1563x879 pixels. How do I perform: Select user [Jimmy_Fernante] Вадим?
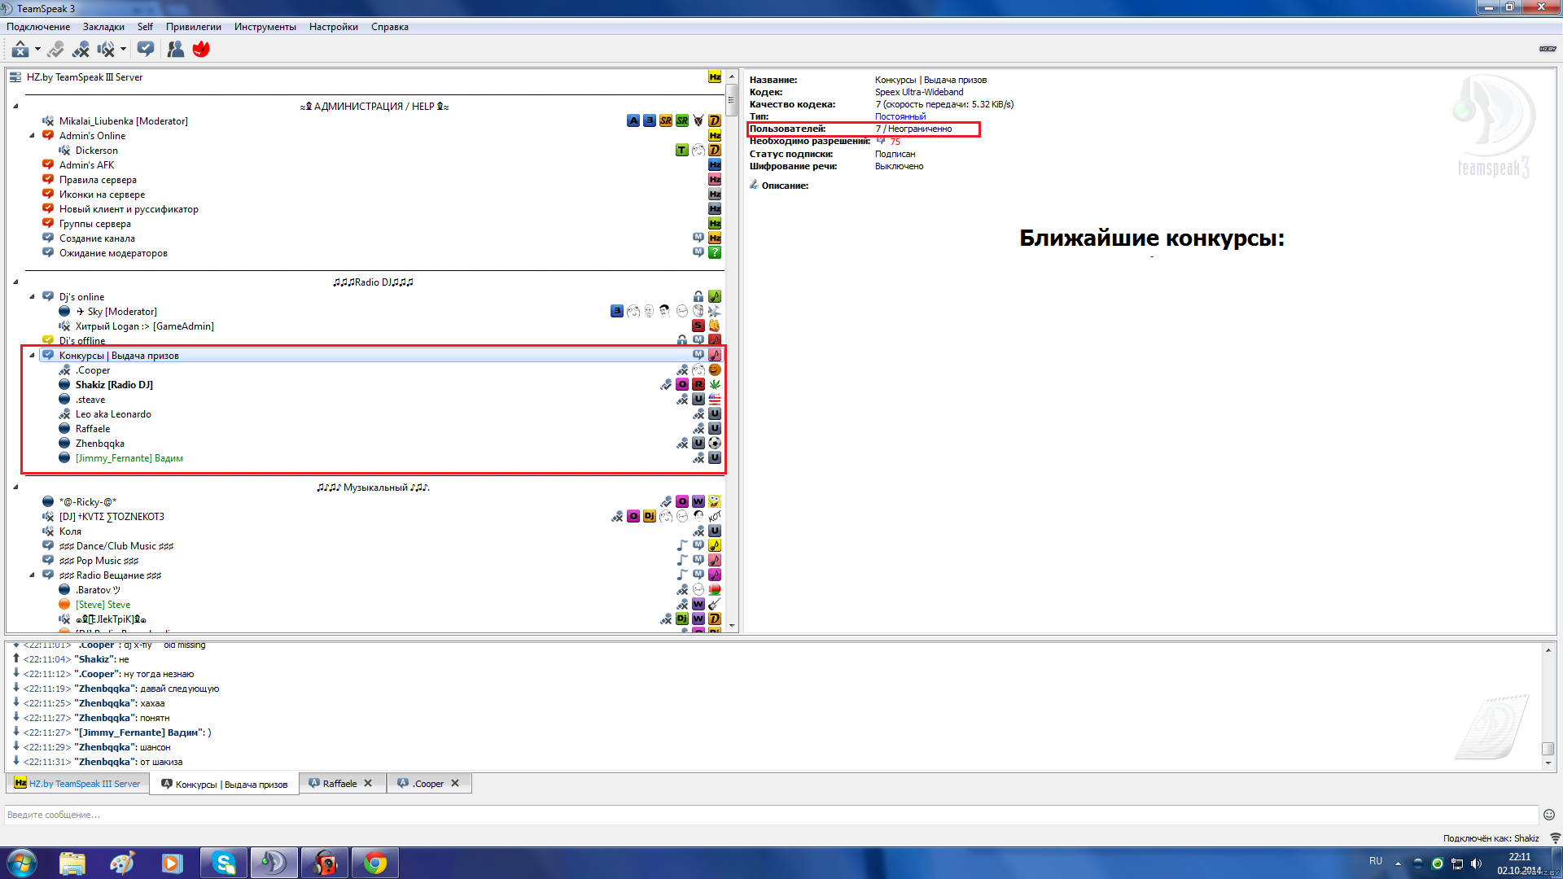tap(129, 458)
